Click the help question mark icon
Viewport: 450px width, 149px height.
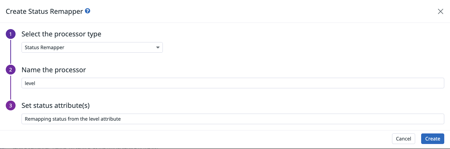pos(88,11)
